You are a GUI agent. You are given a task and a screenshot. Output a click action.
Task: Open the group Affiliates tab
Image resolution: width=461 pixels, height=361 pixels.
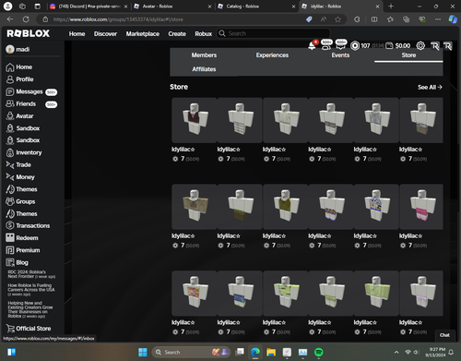point(204,69)
